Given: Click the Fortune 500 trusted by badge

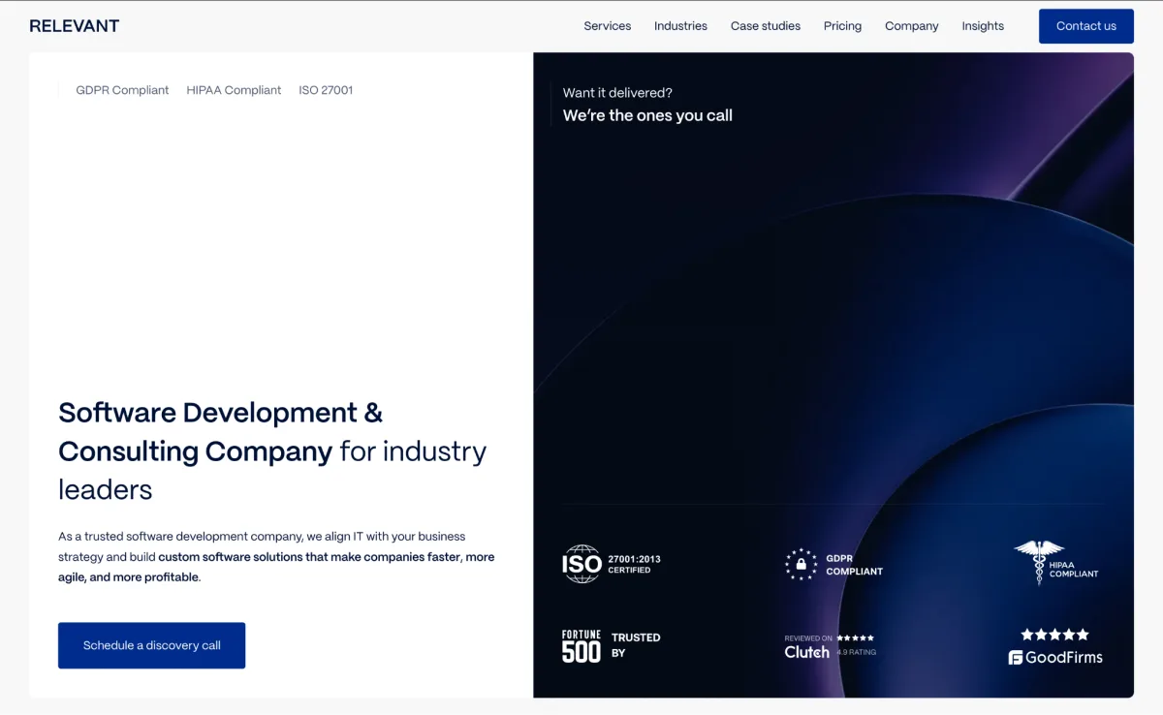Looking at the screenshot, I should tap(612, 646).
